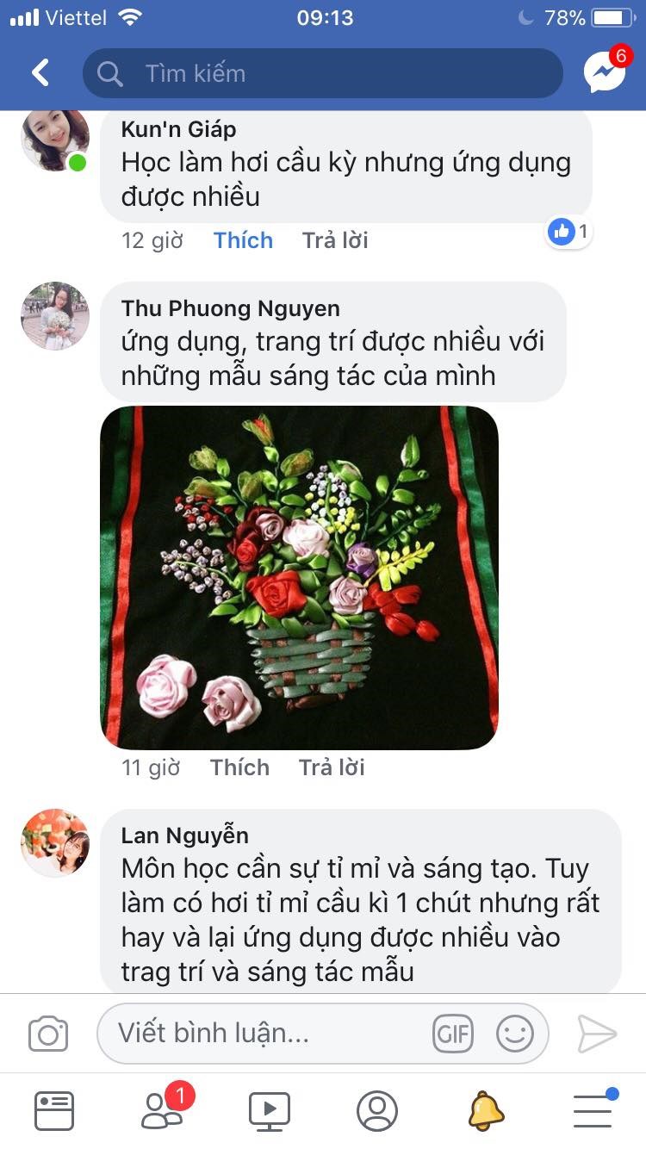Reply to Kun'n Giáp's comment
The height and width of the screenshot is (1149, 646).
point(335,240)
